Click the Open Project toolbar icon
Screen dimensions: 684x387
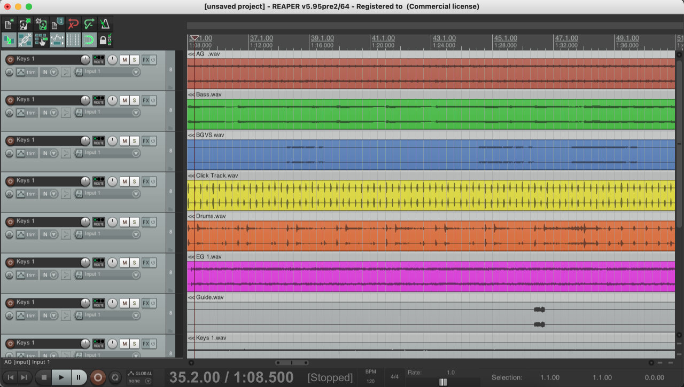point(25,24)
